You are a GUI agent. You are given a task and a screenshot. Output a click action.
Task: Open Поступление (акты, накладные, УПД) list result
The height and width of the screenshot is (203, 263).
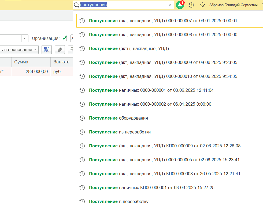[x=129, y=48]
